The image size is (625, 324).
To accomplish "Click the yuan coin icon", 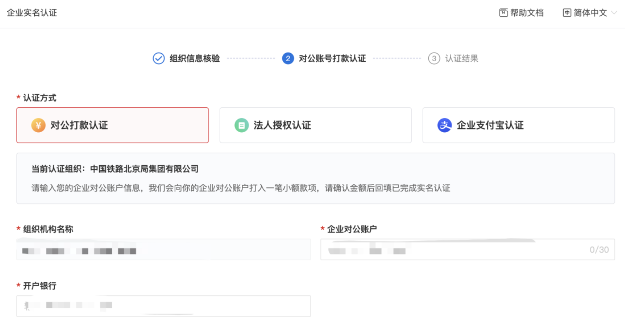I will click(x=38, y=125).
